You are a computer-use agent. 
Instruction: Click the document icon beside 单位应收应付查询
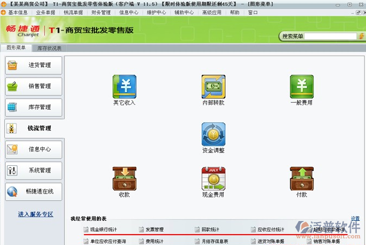[86, 241]
